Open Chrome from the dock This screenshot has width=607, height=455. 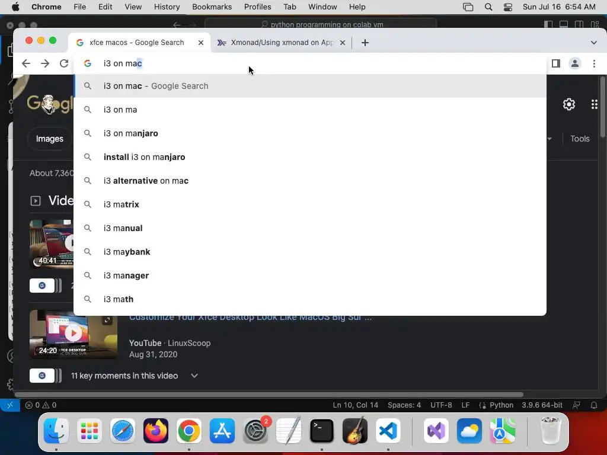(189, 431)
